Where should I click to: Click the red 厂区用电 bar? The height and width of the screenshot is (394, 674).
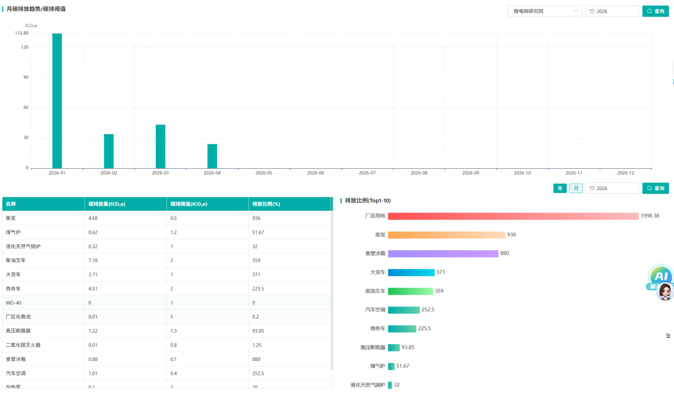coord(513,216)
